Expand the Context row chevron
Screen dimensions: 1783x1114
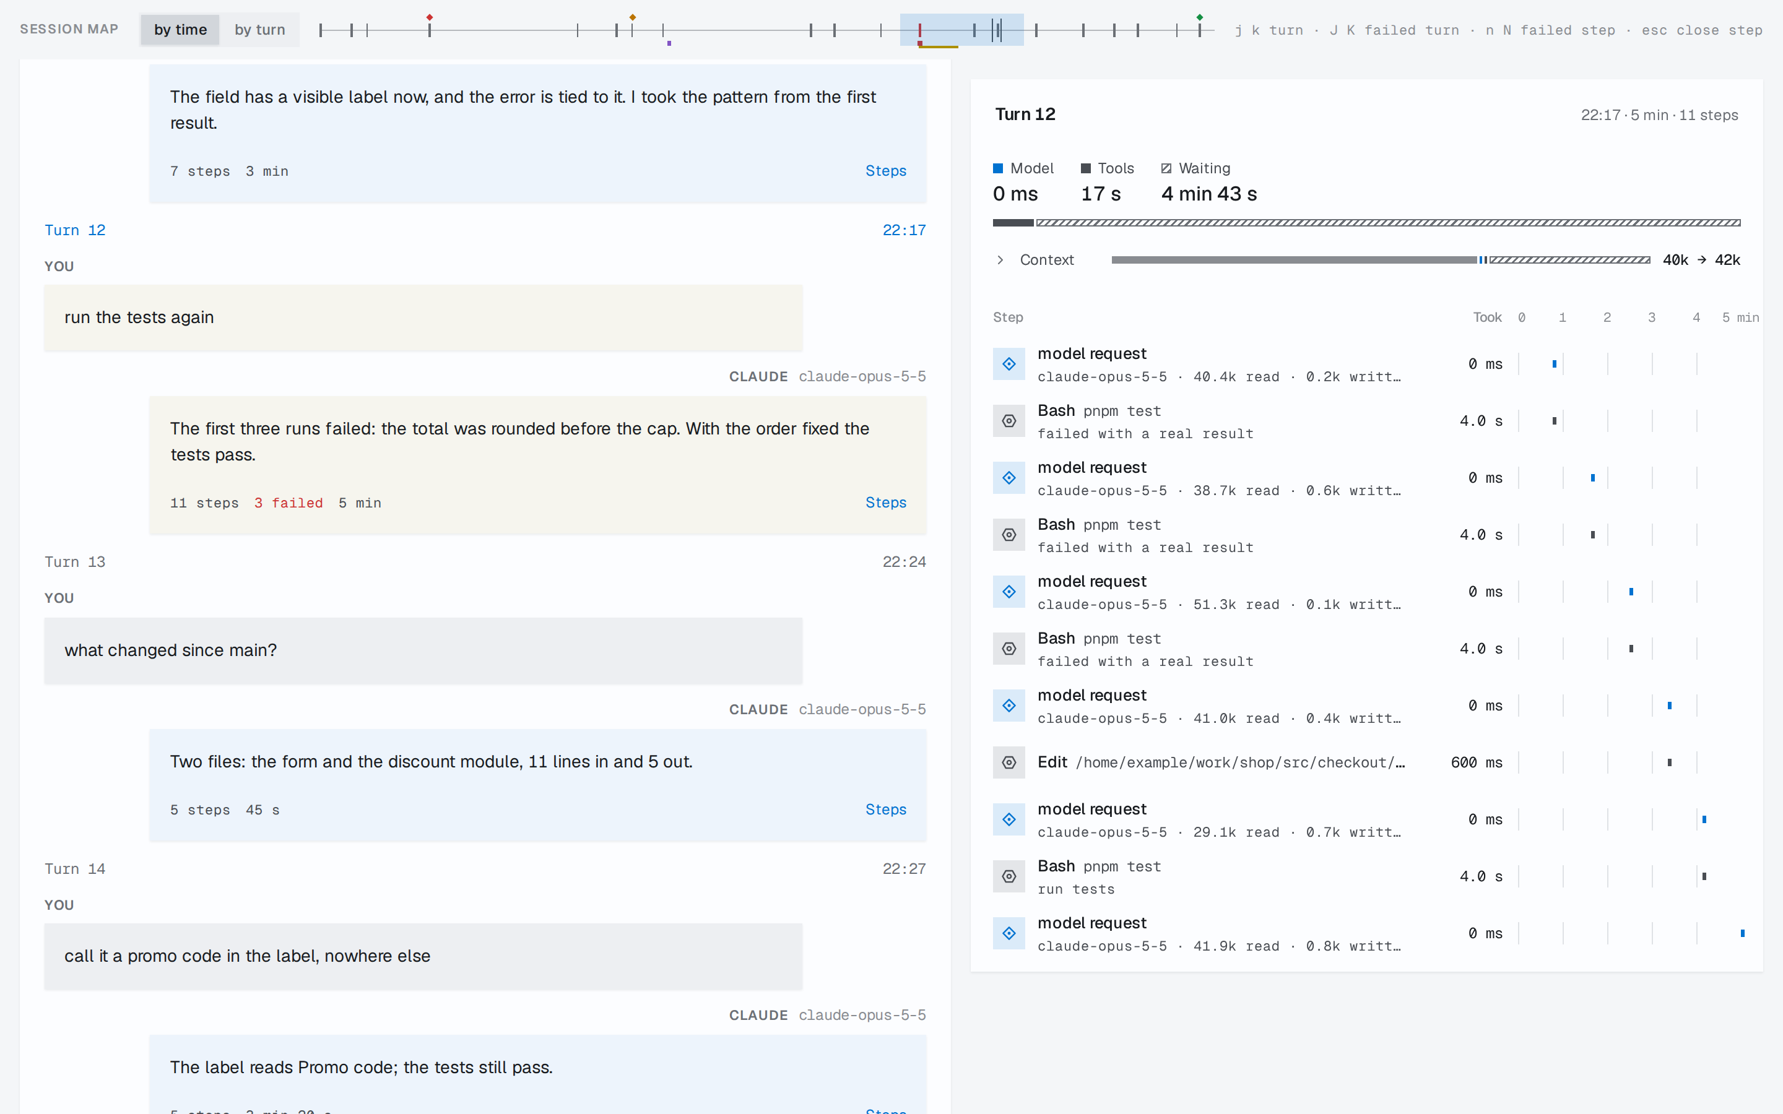click(x=1000, y=260)
